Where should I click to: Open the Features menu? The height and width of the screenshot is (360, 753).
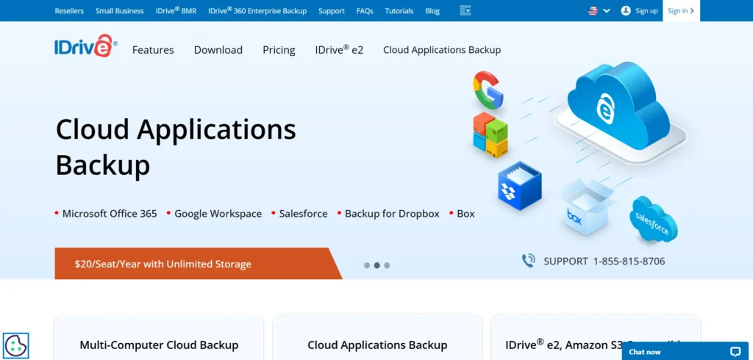(x=153, y=50)
